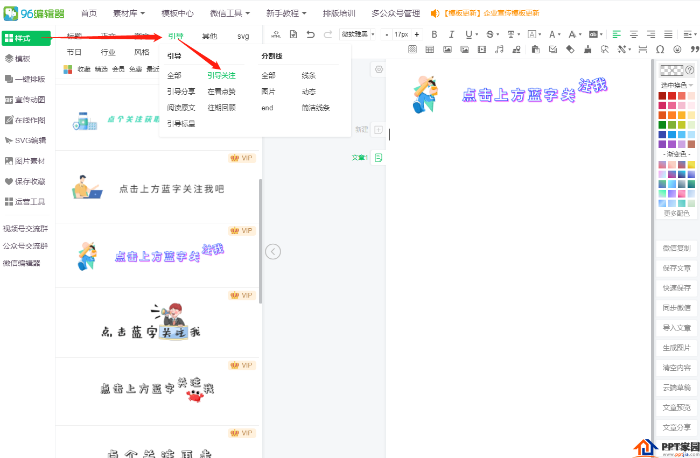700x458 pixels.
Task: Open 一键排版 in the sidebar
Action: [25, 79]
